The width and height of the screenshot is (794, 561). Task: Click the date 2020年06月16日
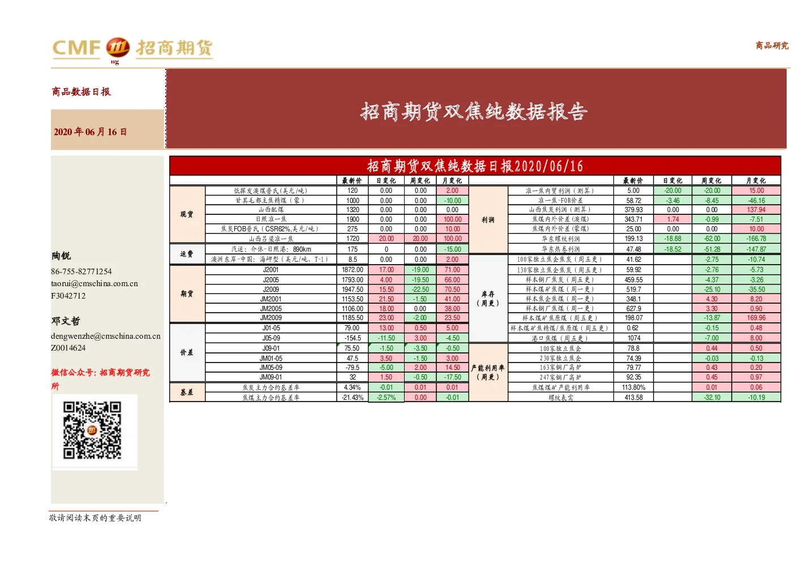coord(91,132)
